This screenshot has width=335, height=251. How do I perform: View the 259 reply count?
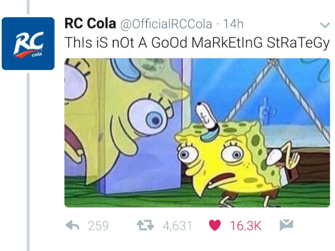click(x=98, y=226)
